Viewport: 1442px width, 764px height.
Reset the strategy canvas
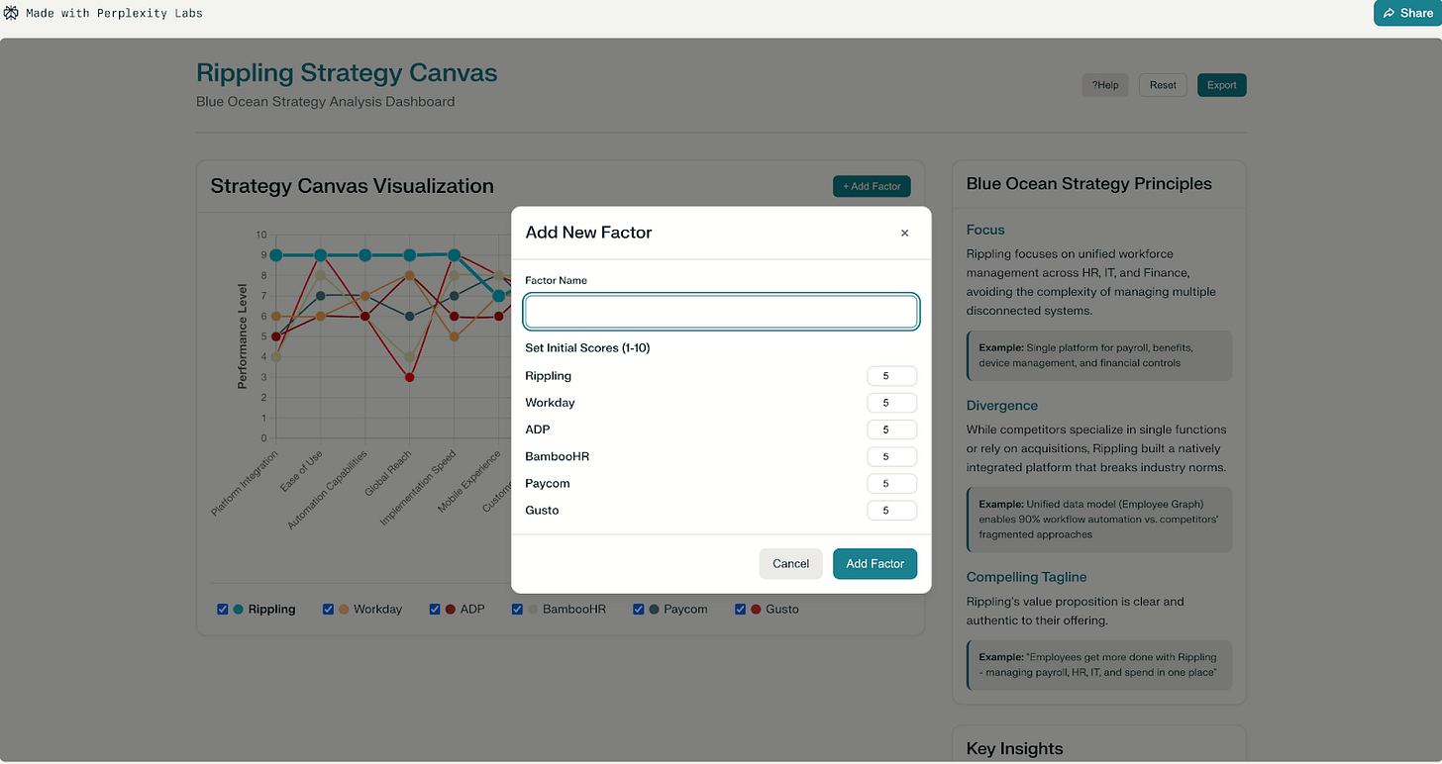coord(1162,85)
